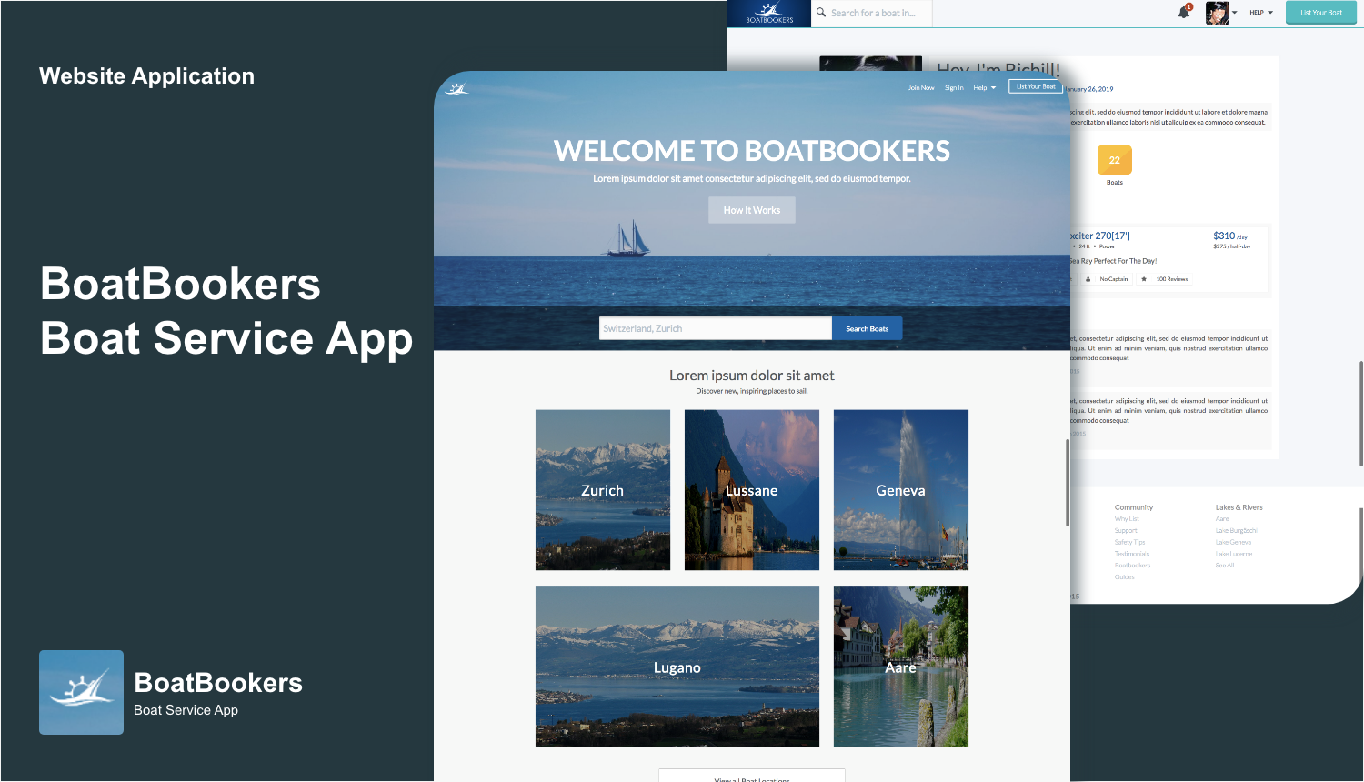Image resolution: width=1364 pixels, height=782 pixels.
Task: Click the Sign In link
Action: click(954, 88)
